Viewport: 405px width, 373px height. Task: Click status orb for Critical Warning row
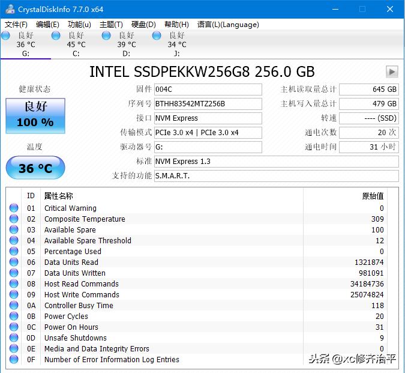point(14,208)
